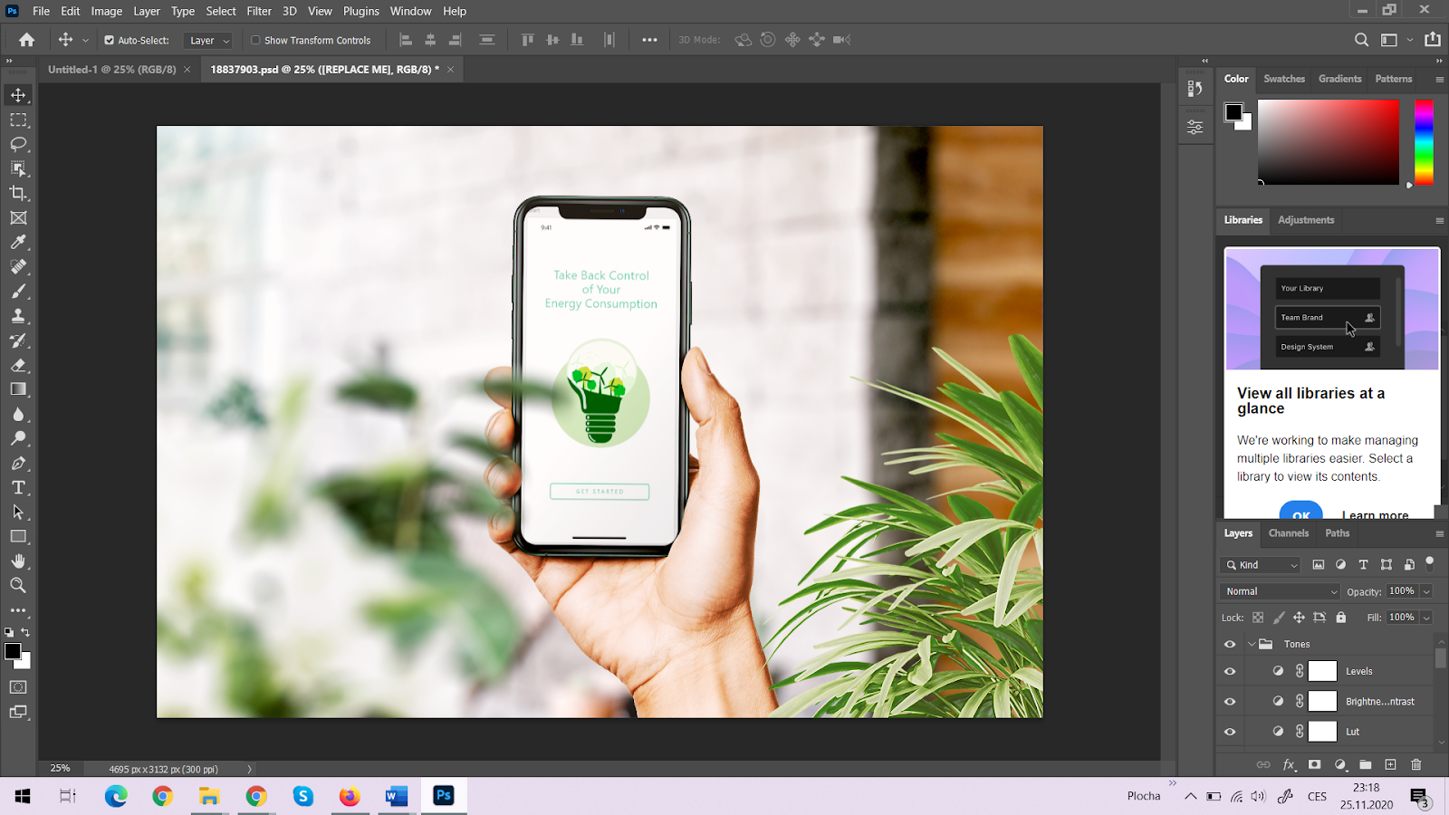Image resolution: width=1449 pixels, height=815 pixels.
Task: Click the Learn more link
Action: [1375, 514]
